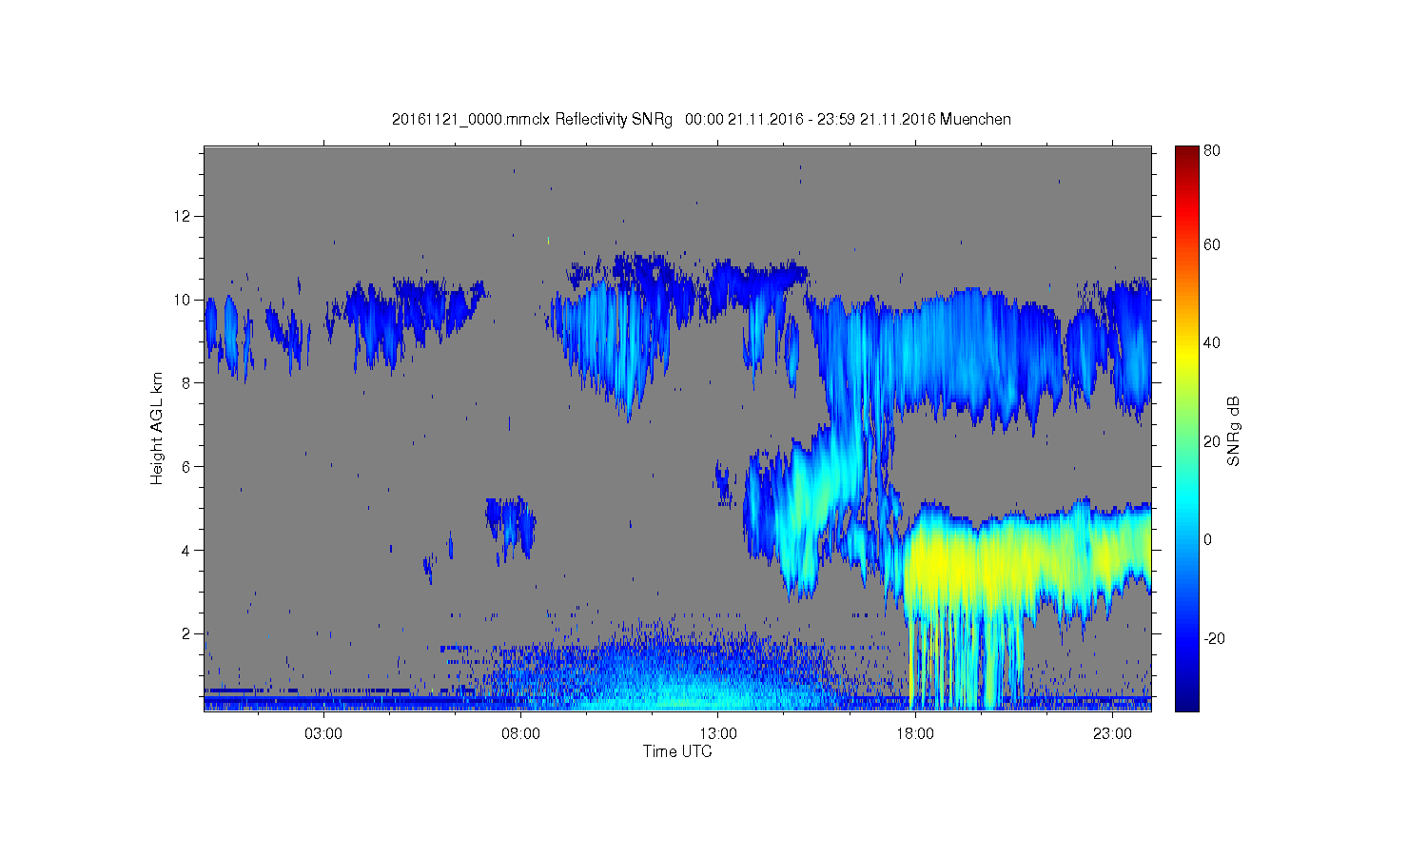Select the 03:00 time tick label

pos(323,734)
